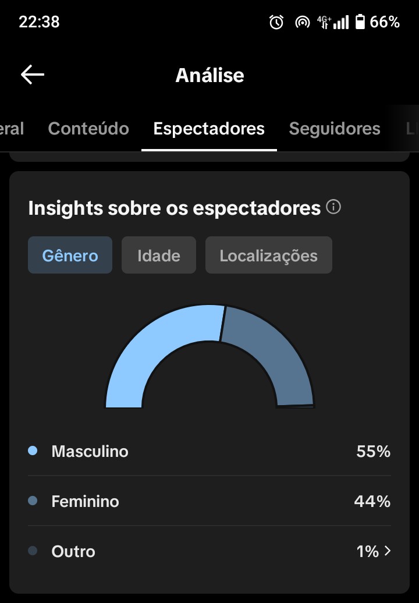The height and width of the screenshot is (603, 419).
Task: Select the Gênero filter chip
Action: (x=70, y=255)
